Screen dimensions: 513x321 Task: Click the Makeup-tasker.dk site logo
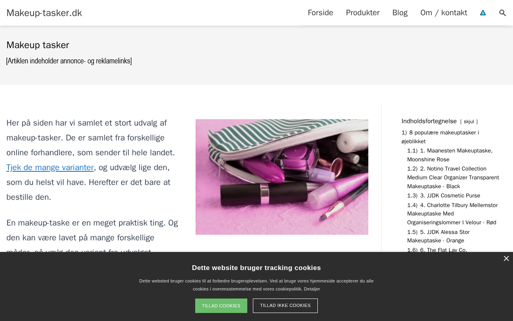pyautogui.click(x=44, y=13)
